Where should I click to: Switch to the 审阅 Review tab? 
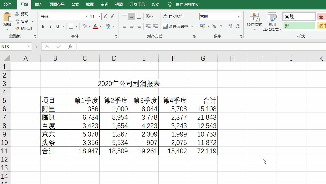coord(104,4)
